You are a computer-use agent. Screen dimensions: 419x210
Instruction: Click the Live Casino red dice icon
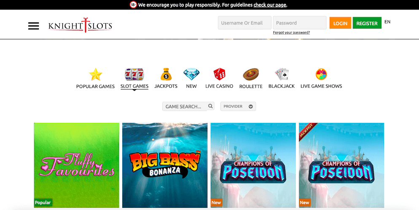click(x=219, y=74)
